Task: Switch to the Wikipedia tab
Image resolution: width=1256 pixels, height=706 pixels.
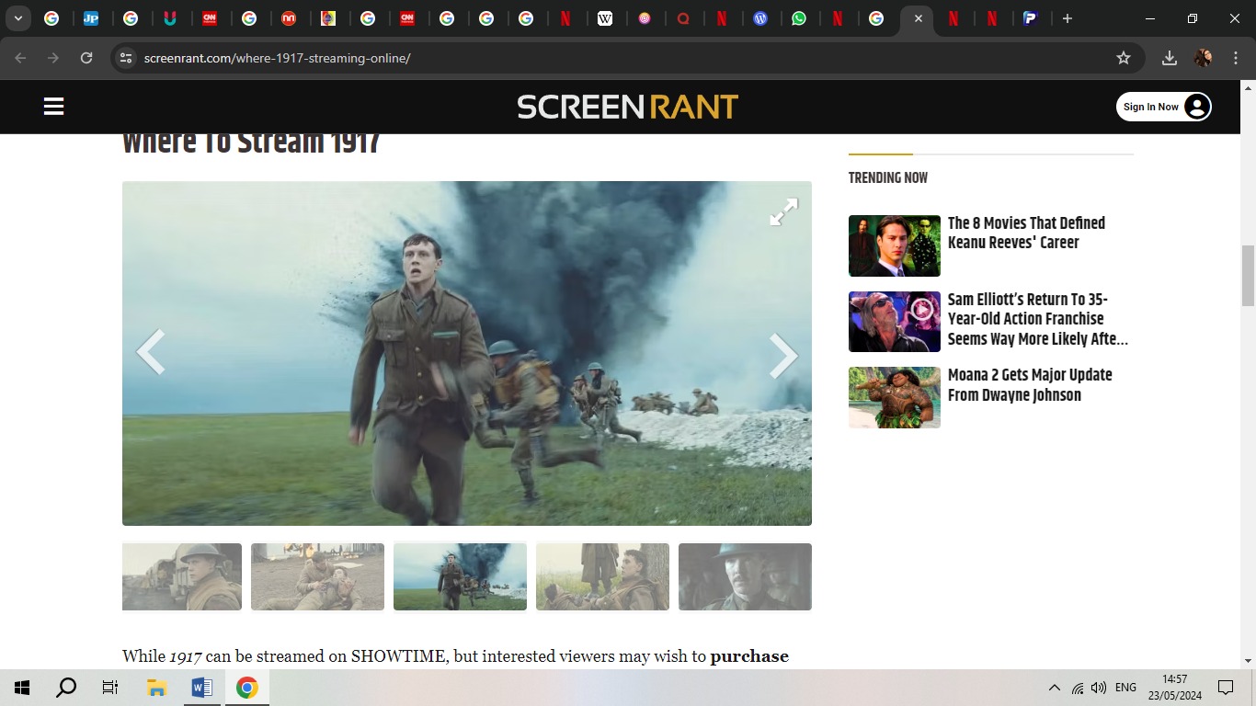Action: coord(605,18)
